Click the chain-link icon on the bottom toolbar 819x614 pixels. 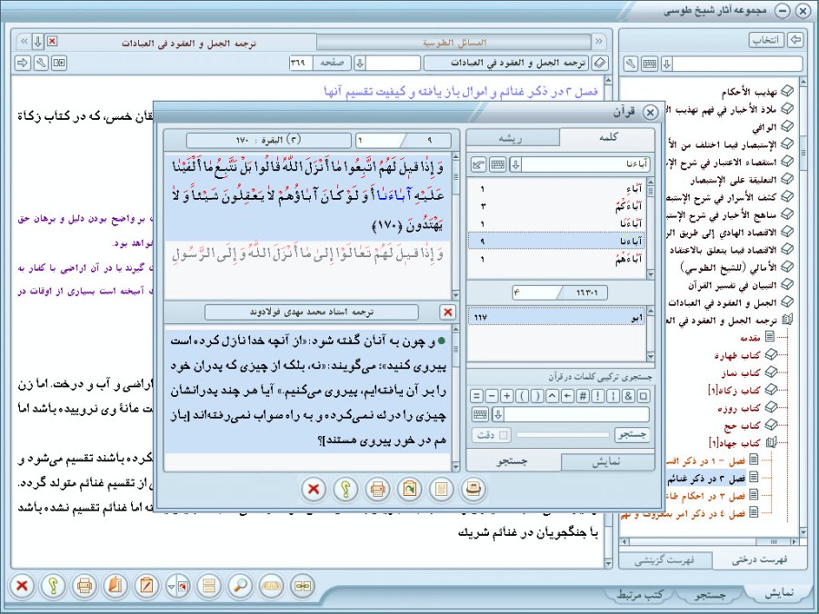point(303,586)
